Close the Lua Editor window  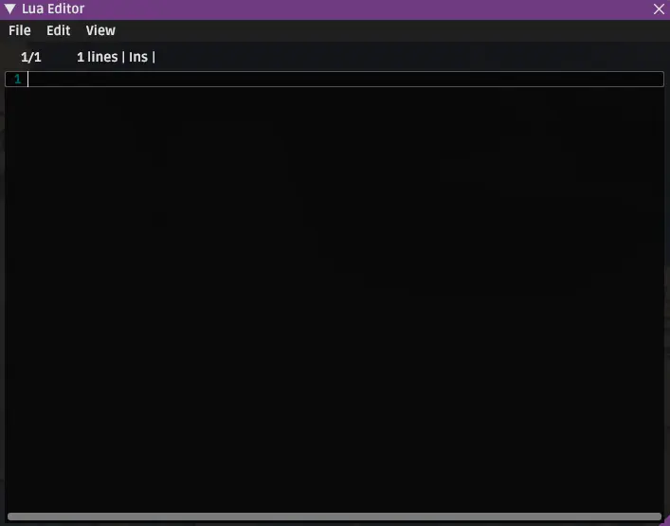[659, 9]
